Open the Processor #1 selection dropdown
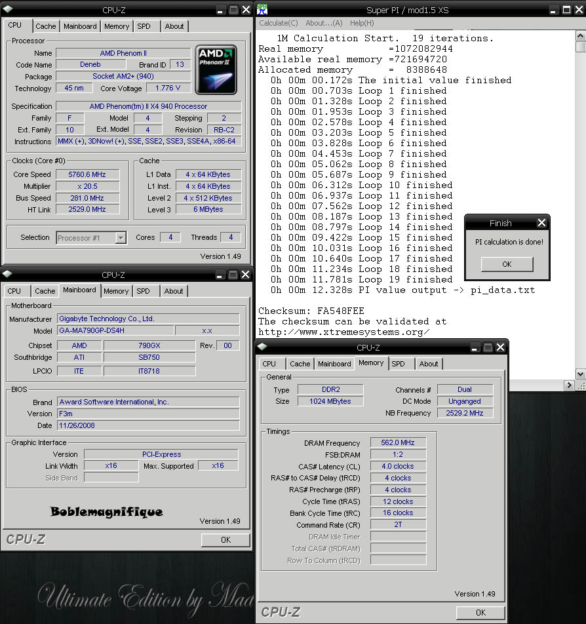This screenshot has height=624, width=586. (x=121, y=237)
